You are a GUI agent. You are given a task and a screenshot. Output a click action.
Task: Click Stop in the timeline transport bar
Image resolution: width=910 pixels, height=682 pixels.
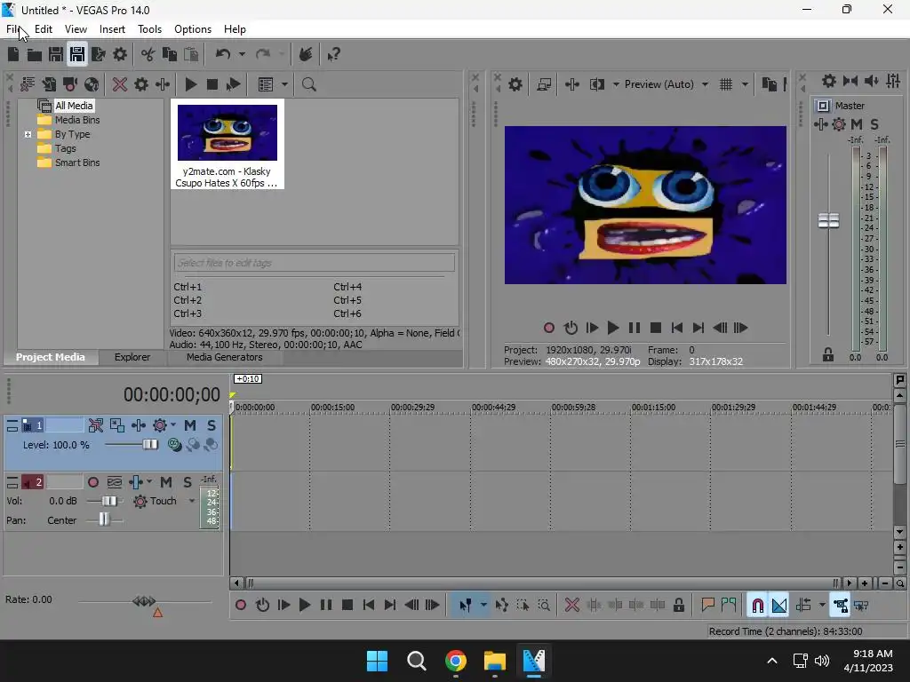pyautogui.click(x=347, y=606)
